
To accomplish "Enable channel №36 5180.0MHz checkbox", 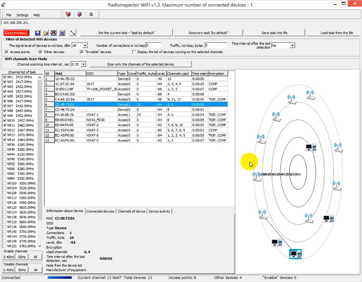I will 4,144.
